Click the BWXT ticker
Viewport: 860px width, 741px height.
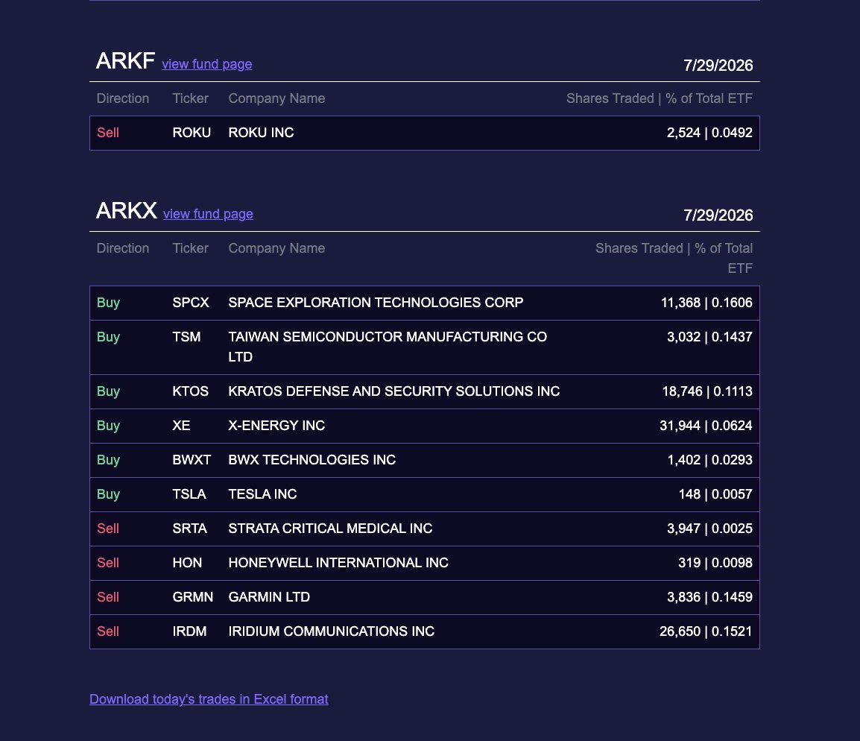(x=192, y=460)
